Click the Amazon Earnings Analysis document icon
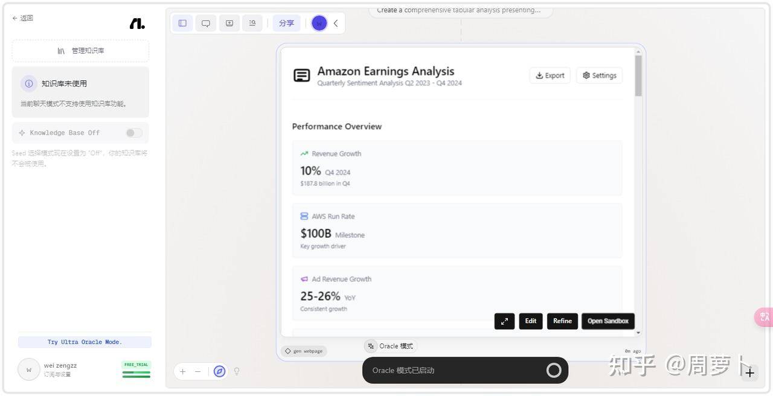Viewport: 773px width, 396px height. pos(301,75)
